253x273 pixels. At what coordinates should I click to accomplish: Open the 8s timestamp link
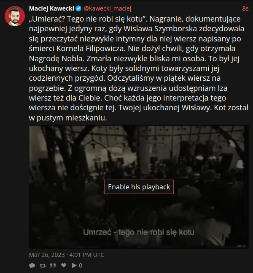coord(245,8)
